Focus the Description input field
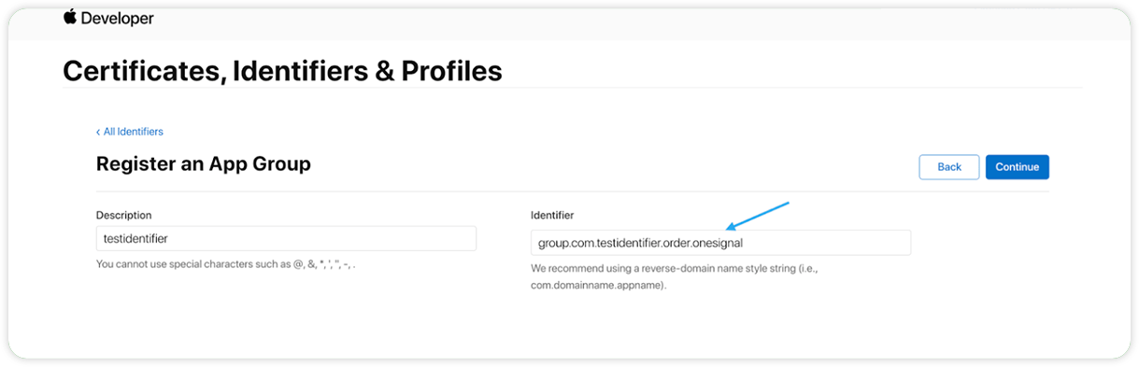The image size is (1139, 367). pos(286,239)
